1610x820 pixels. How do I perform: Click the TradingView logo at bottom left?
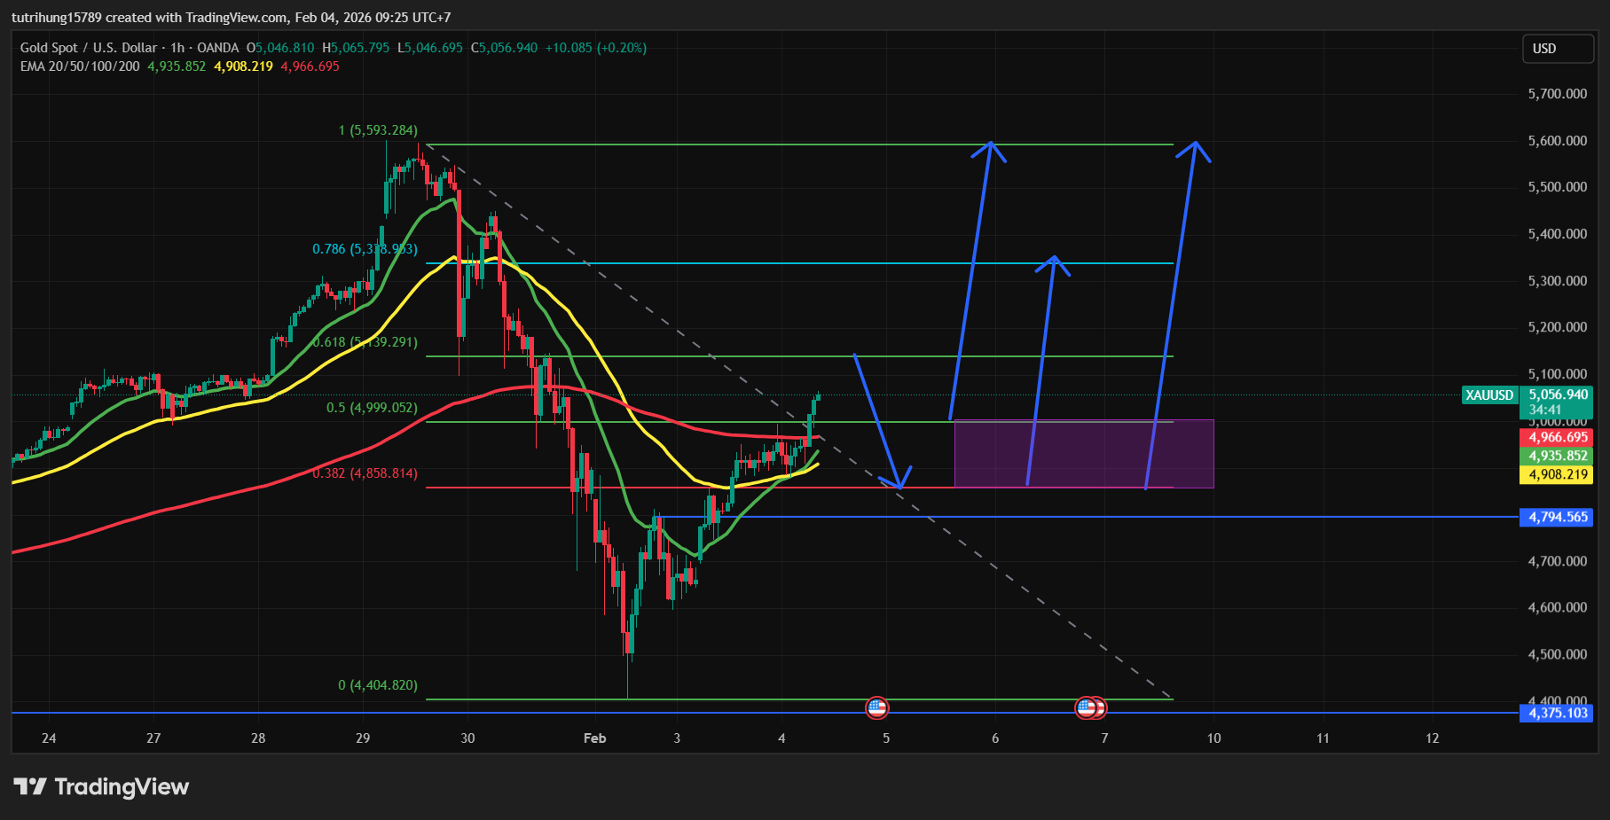click(101, 786)
